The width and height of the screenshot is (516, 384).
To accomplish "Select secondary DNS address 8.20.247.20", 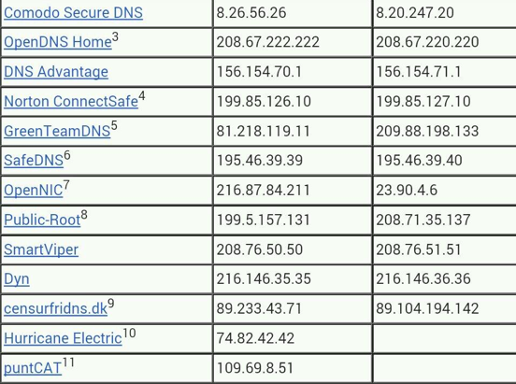I will pos(415,13).
